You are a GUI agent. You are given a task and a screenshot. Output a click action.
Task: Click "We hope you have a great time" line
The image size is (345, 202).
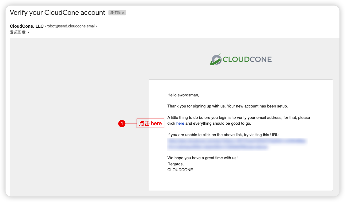pos(202,158)
